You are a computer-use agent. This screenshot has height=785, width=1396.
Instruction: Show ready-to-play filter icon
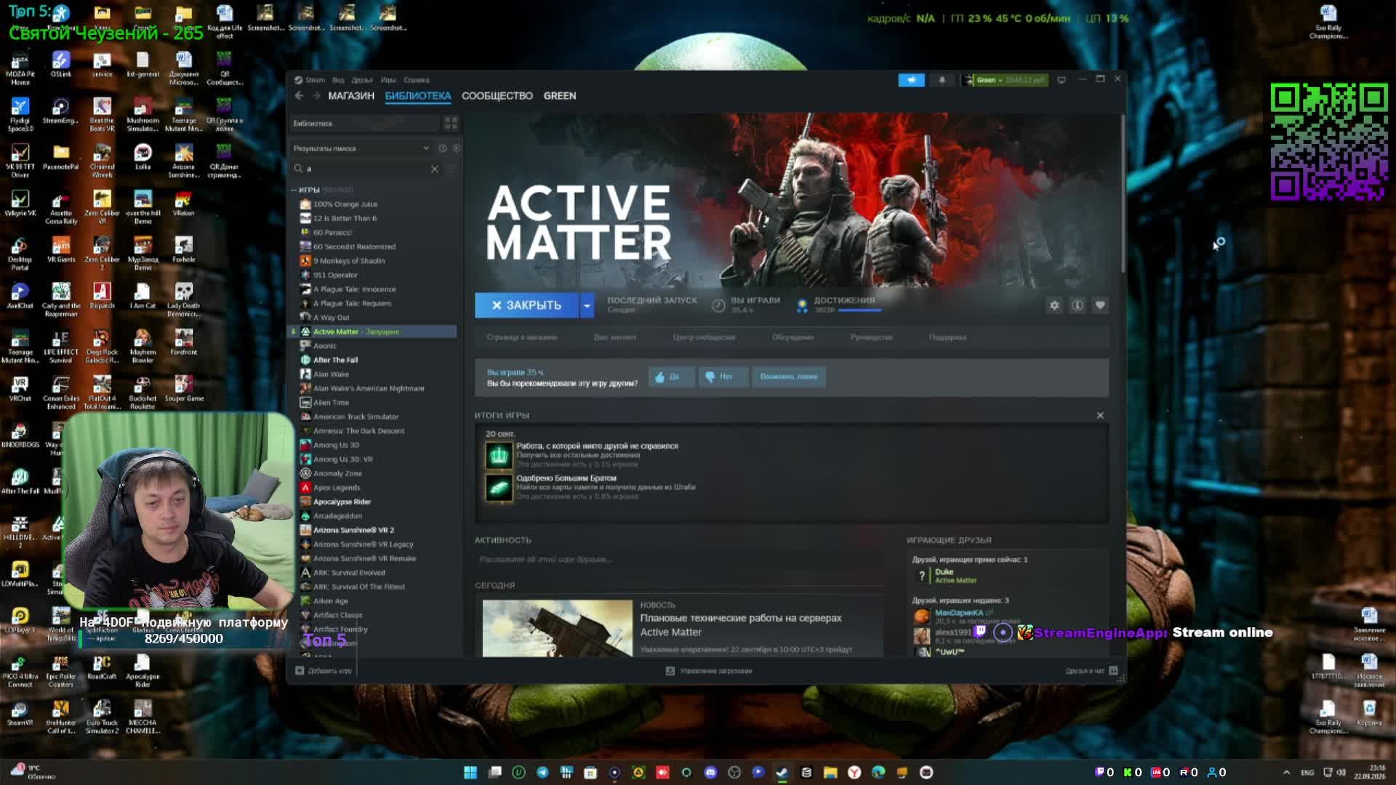click(456, 148)
